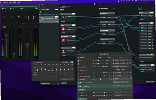Open NetEaseMusic redirect dropdown
The height and width of the screenshot is (100, 156).
[x=121, y=76]
